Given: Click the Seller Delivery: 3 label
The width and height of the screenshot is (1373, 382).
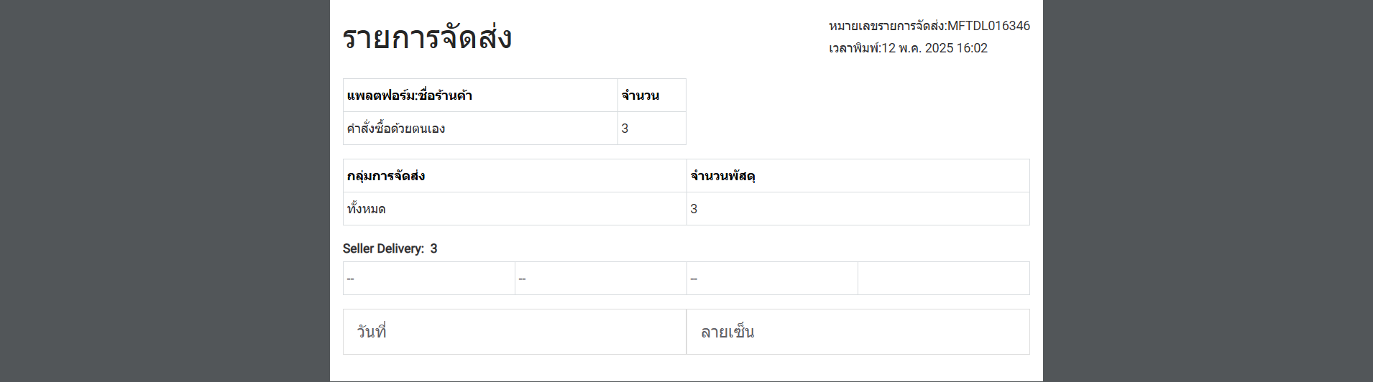Looking at the screenshot, I should [x=390, y=248].
